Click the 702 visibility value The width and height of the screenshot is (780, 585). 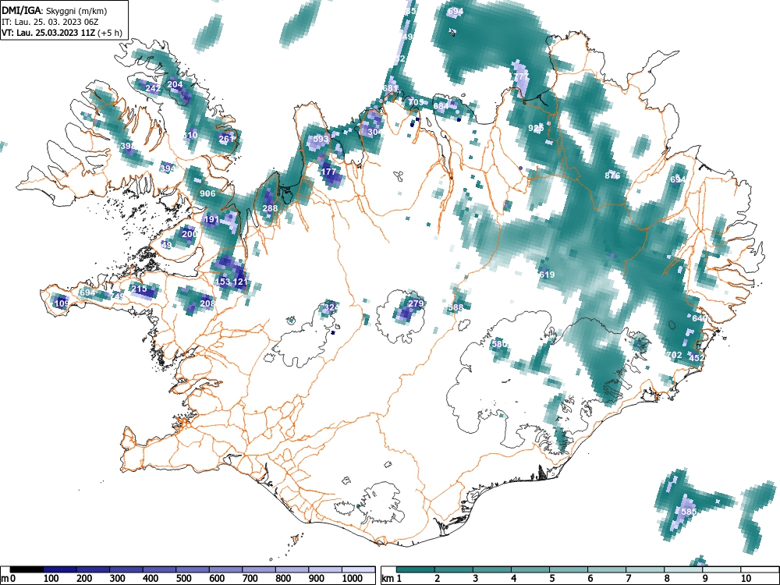click(x=674, y=355)
